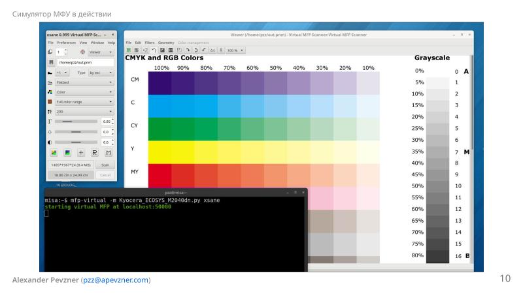Click the apevzner.com email link

[x=116, y=280]
